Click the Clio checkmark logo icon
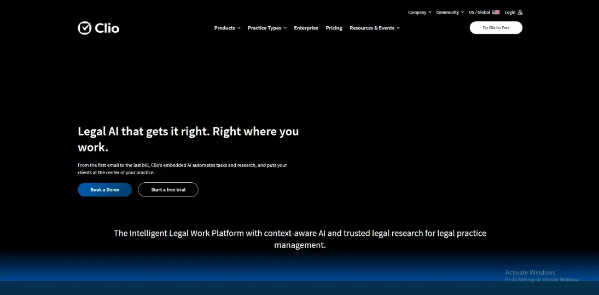The image size is (599, 295). 84,28
